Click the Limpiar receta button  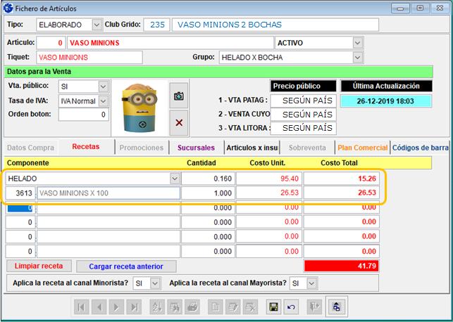click(39, 266)
